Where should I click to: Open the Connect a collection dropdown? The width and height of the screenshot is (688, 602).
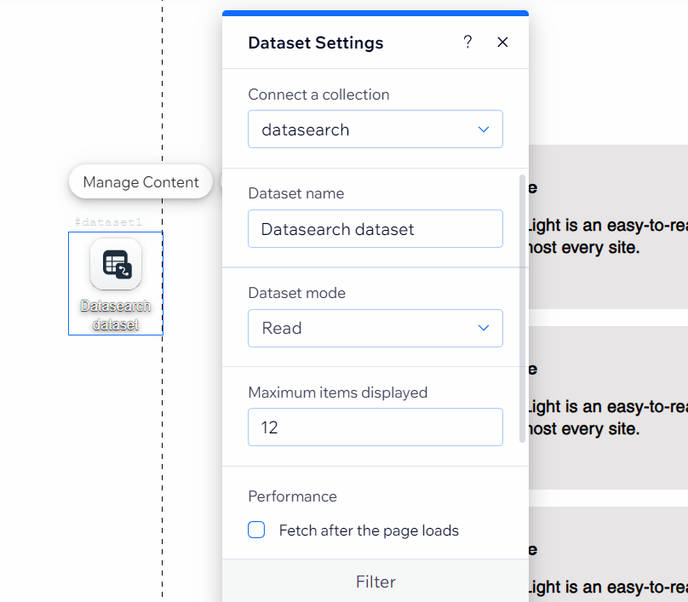coord(375,129)
